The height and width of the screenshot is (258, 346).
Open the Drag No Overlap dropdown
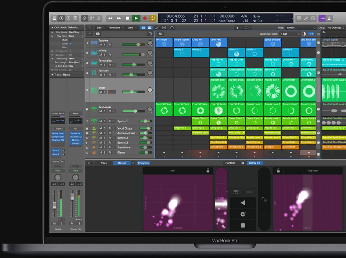[x=336, y=28]
